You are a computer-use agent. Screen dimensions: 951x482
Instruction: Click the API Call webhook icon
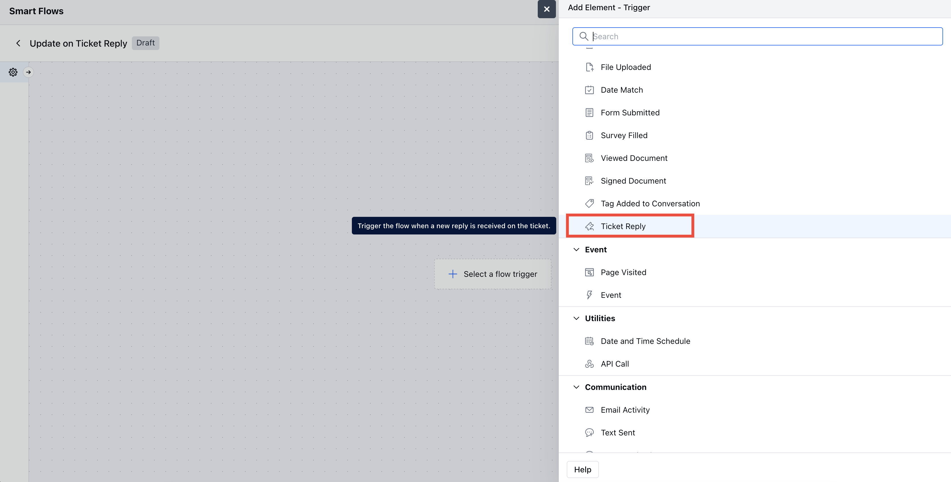point(589,364)
